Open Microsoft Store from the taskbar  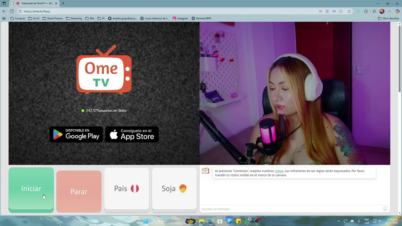coord(220,221)
